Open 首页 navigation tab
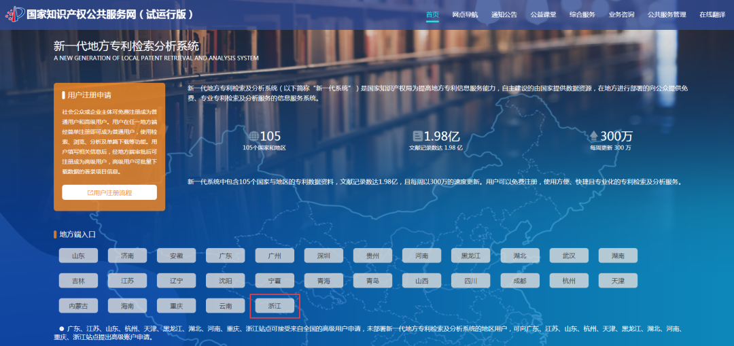The width and height of the screenshot is (734, 346). 432,14
